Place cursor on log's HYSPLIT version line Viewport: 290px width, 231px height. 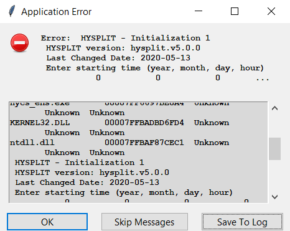[92, 172]
